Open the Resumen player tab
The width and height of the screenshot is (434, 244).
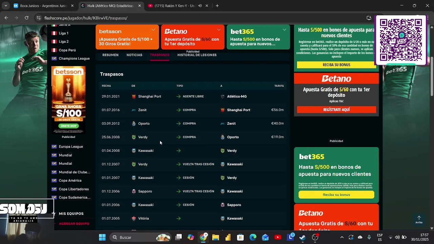(x=111, y=55)
